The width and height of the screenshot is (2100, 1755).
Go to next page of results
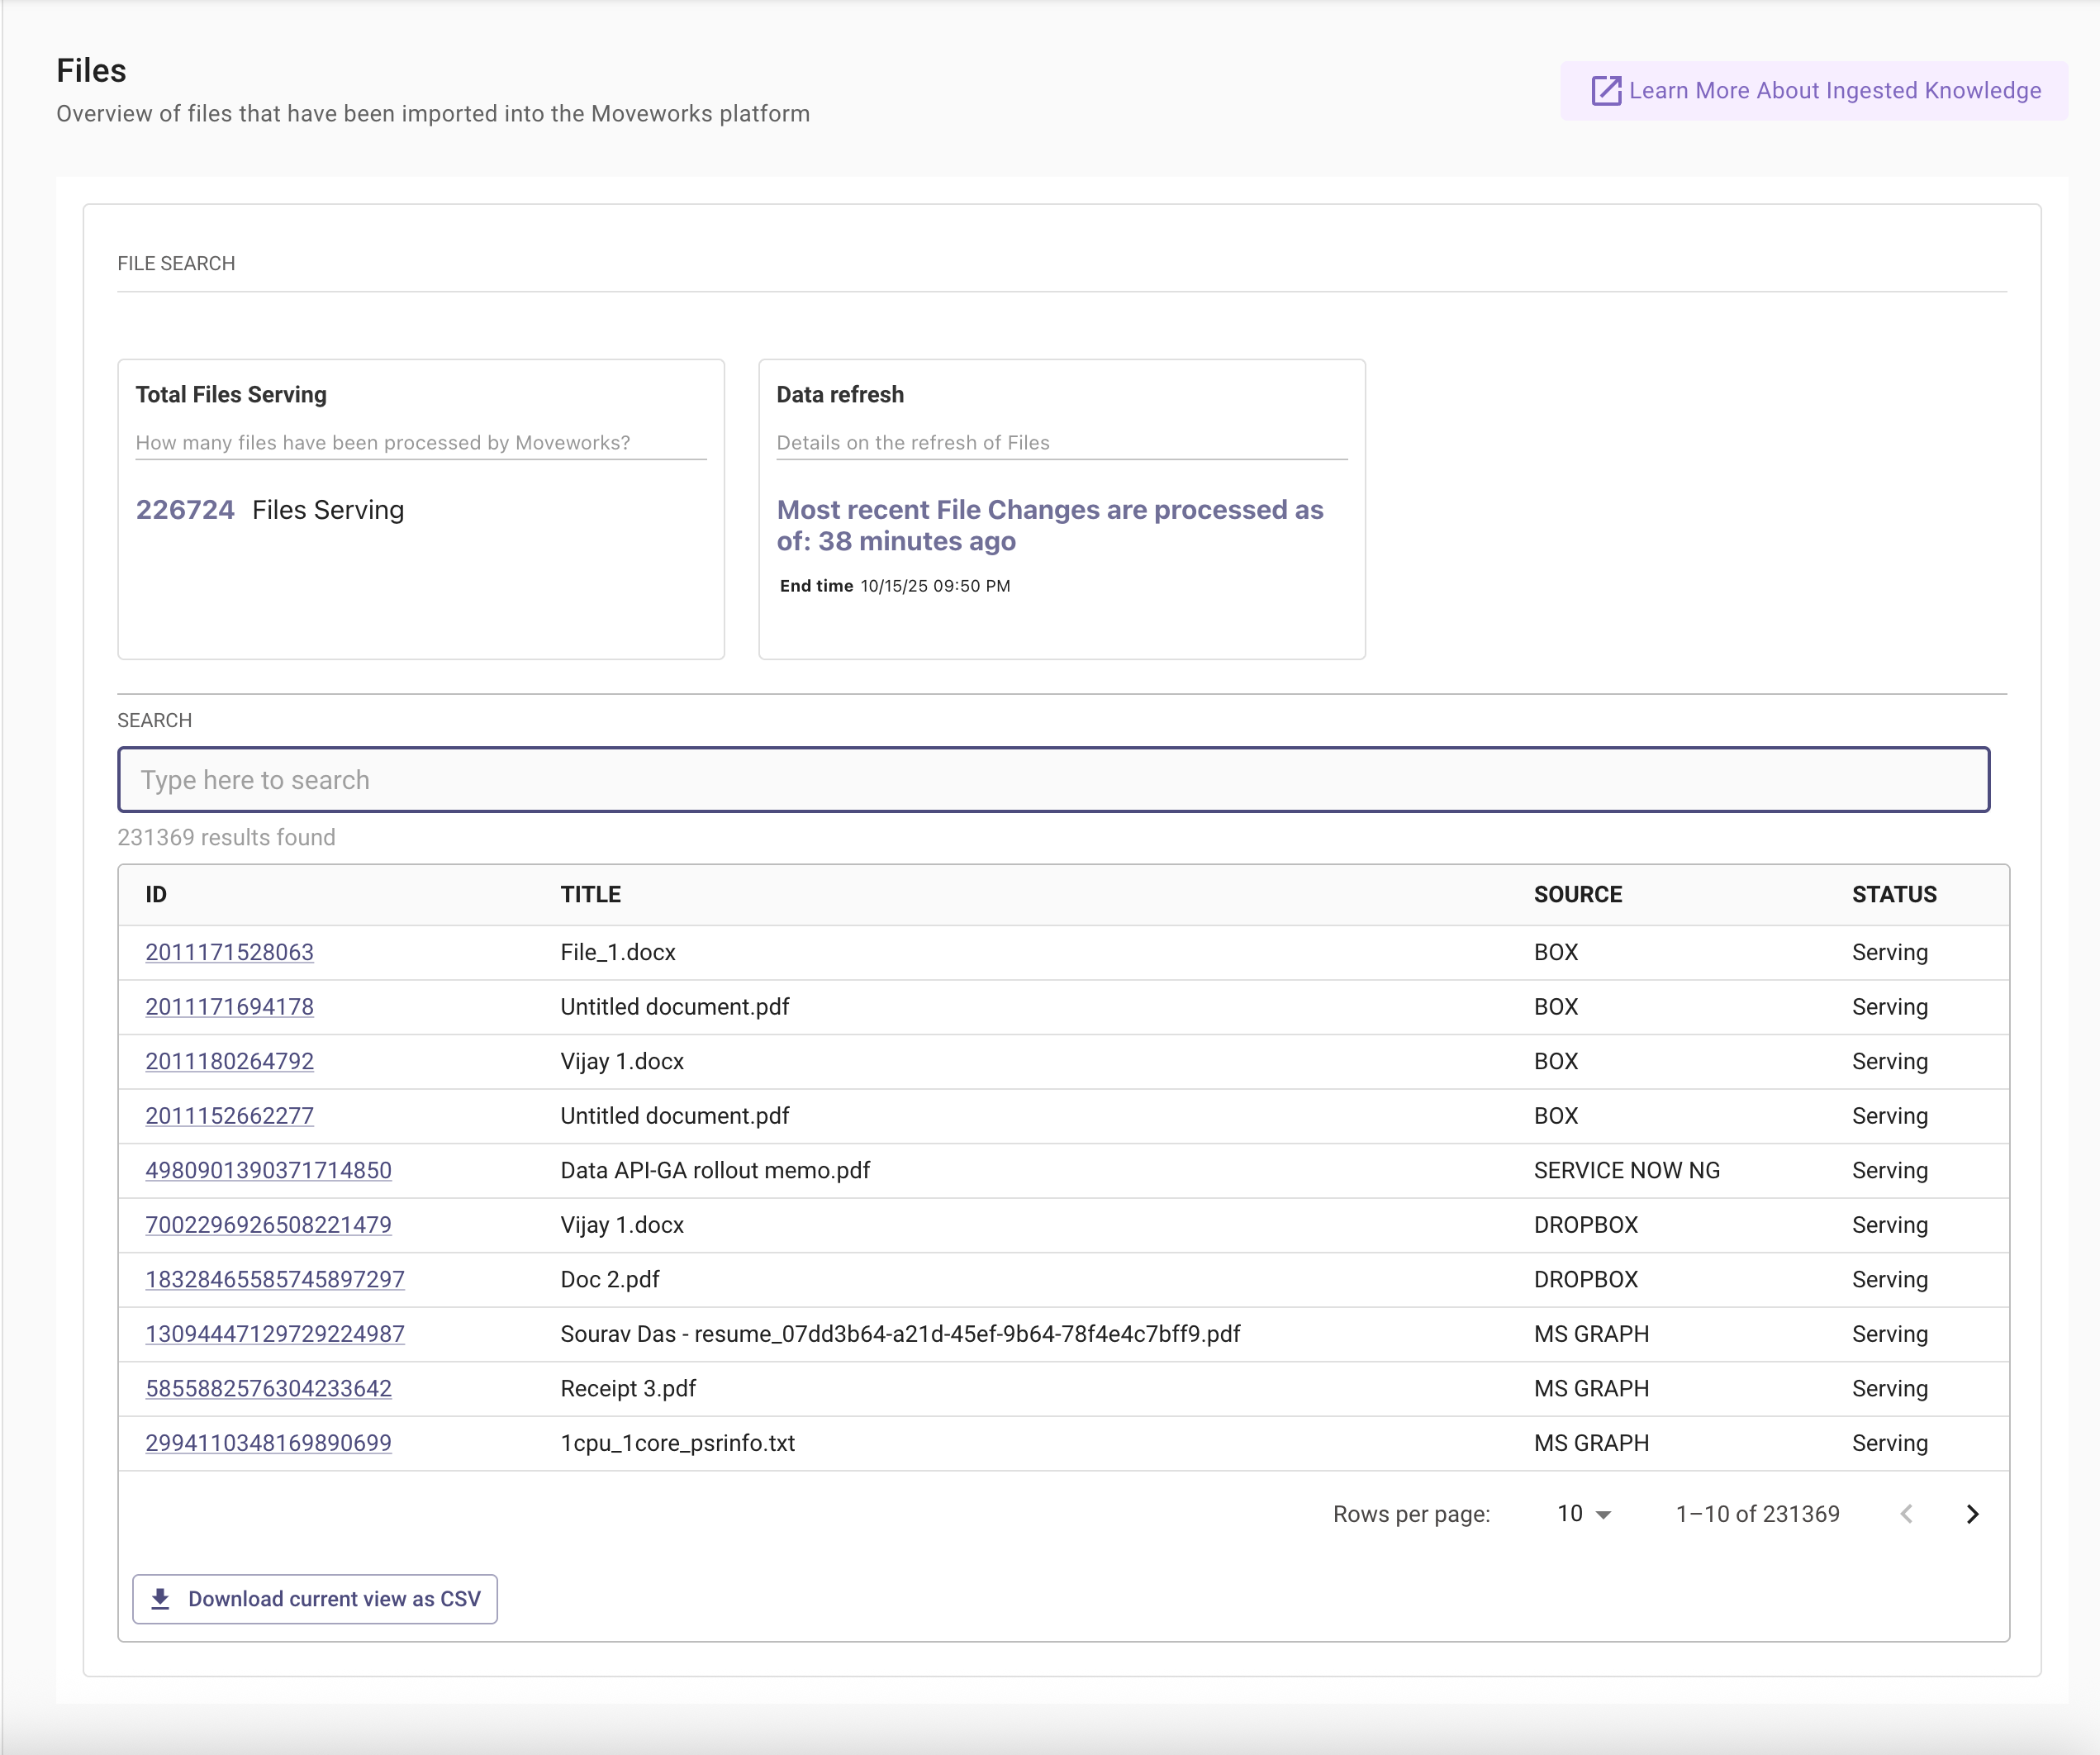click(x=1972, y=1514)
